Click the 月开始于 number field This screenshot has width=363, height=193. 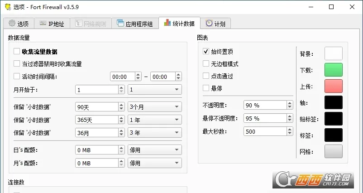tap(97, 90)
